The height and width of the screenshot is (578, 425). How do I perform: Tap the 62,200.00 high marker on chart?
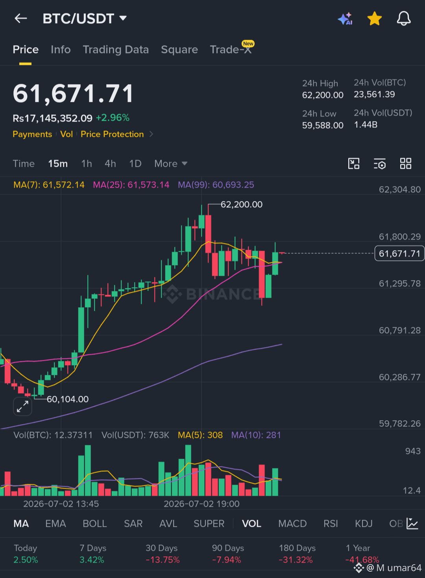tap(241, 204)
